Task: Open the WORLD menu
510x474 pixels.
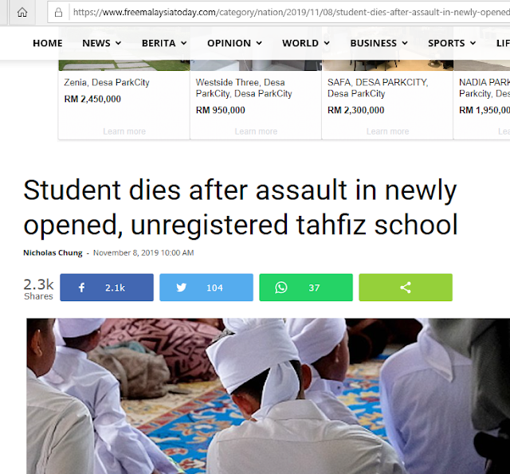Action: [x=306, y=43]
